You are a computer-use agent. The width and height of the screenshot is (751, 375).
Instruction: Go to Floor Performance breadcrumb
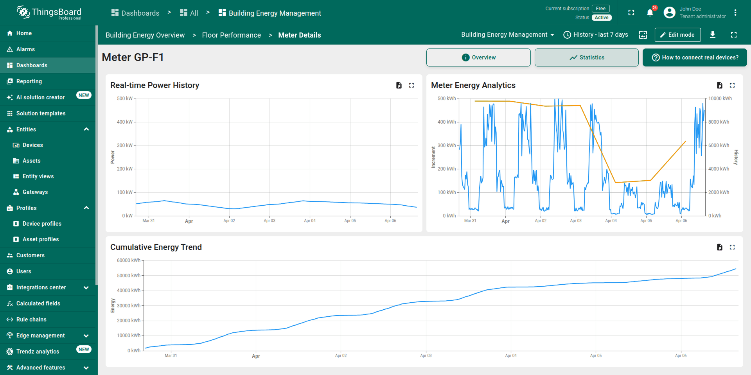tap(231, 35)
